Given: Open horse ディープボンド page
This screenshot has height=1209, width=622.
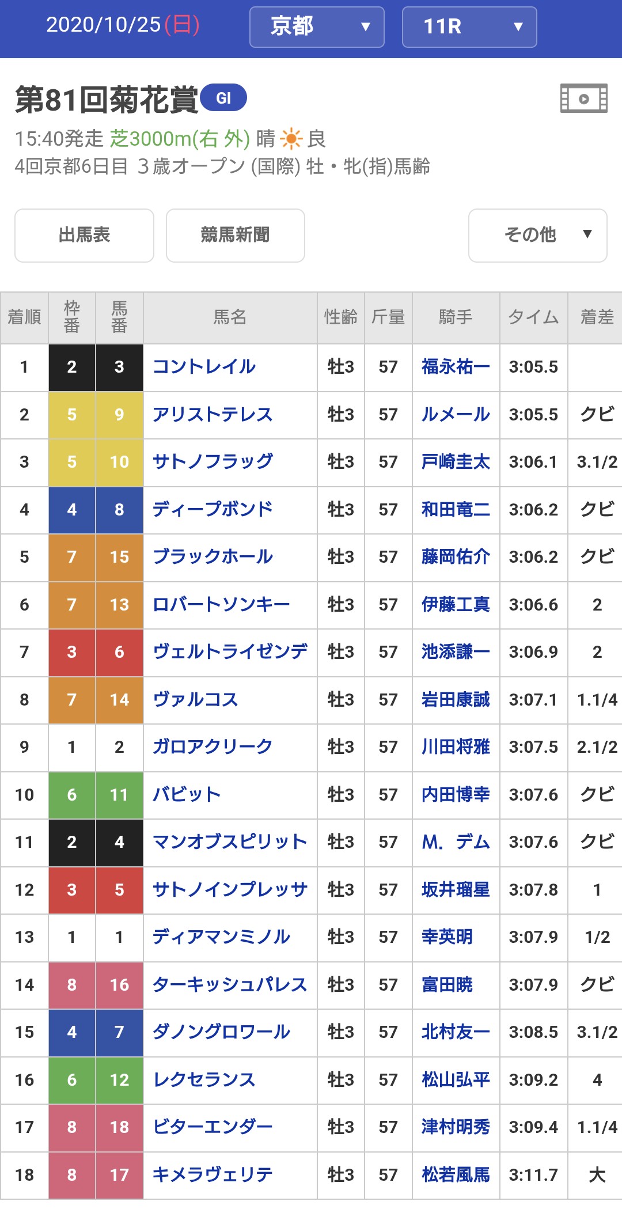Looking at the screenshot, I should click(x=213, y=510).
